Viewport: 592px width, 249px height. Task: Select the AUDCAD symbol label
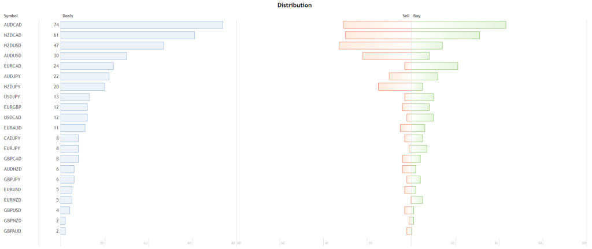point(12,25)
